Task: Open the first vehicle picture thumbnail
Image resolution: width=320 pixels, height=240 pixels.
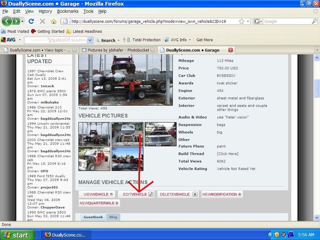Action: point(94,134)
